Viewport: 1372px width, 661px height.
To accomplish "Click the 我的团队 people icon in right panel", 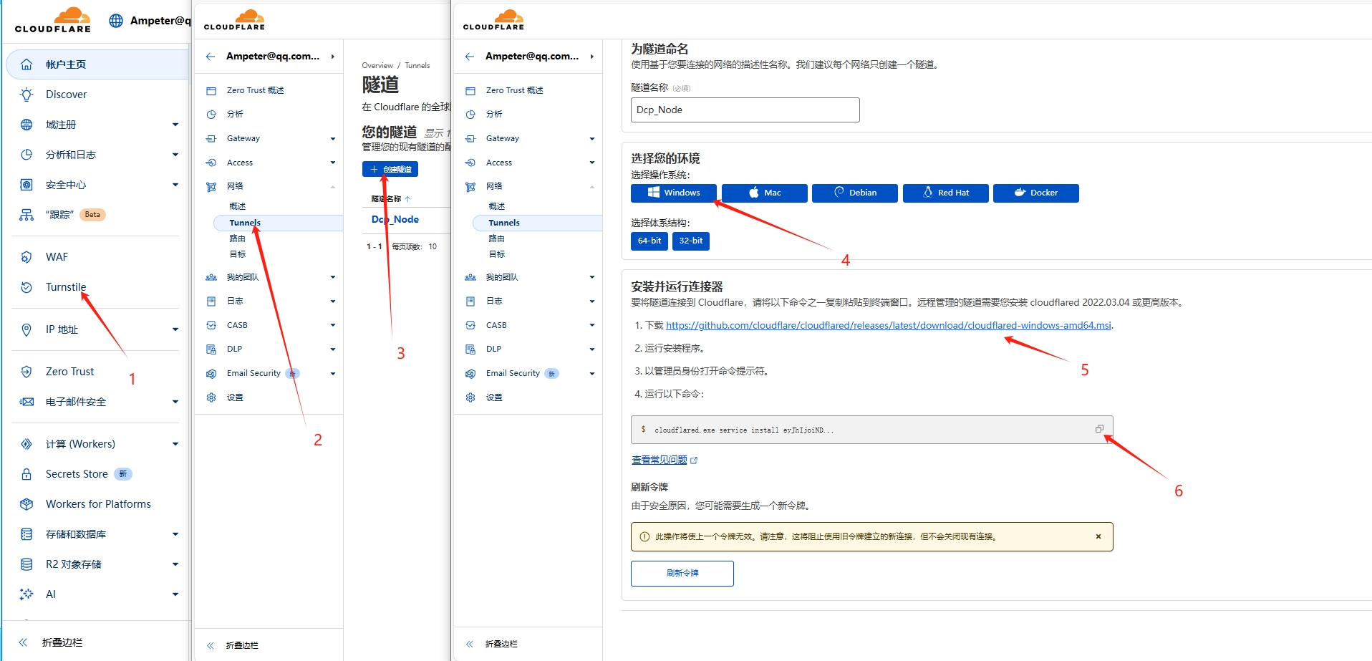I will (470, 277).
